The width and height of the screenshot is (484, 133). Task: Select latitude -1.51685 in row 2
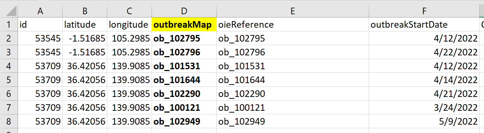coord(85,38)
